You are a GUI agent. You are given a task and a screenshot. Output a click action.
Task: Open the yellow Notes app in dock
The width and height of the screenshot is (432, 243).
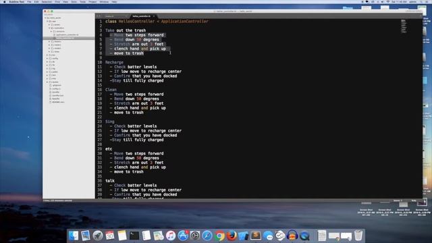click(122, 236)
